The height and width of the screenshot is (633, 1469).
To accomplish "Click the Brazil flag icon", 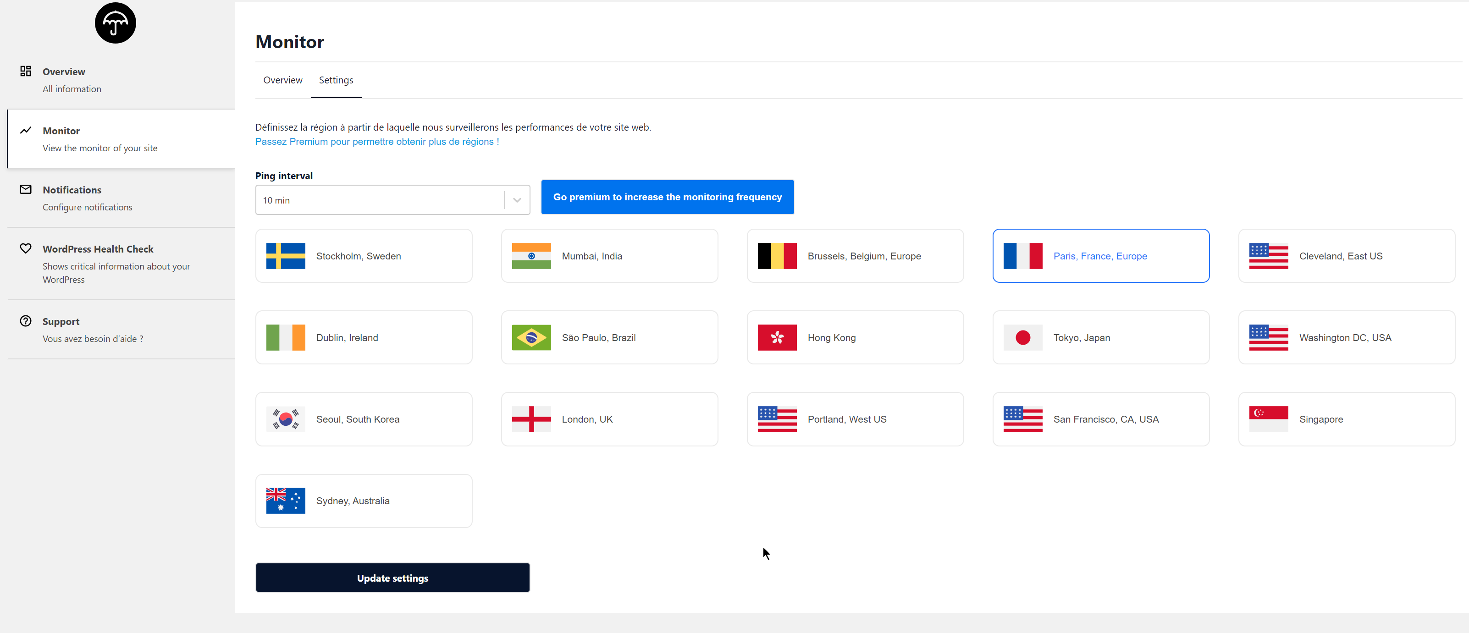I will [531, 338].
